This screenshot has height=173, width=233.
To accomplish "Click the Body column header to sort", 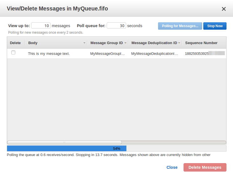I will coord(33,43).
